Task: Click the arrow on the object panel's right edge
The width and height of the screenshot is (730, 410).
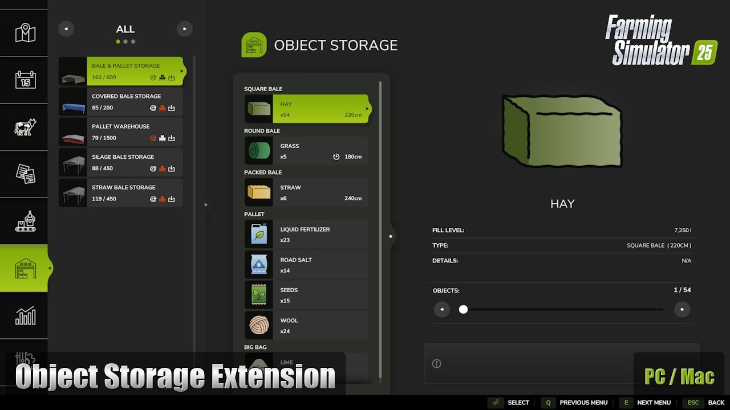Action: pos(391,236)
